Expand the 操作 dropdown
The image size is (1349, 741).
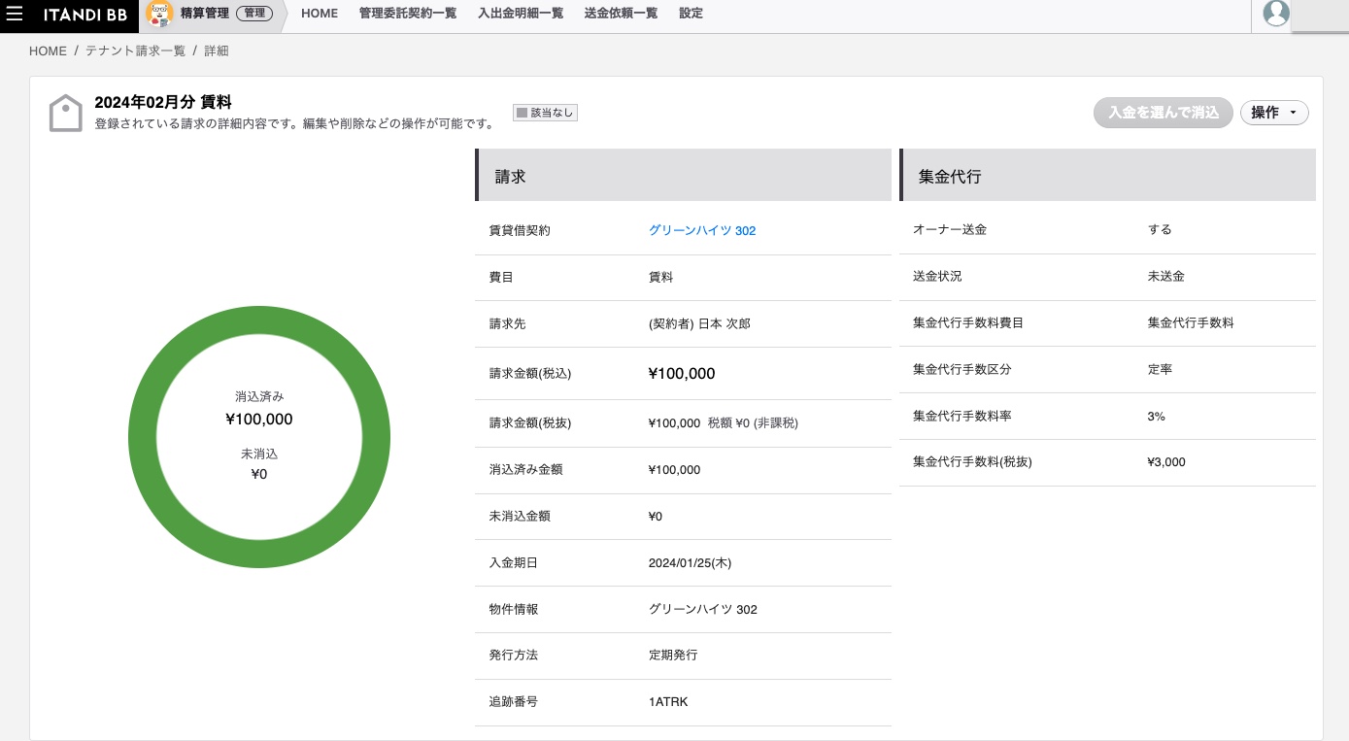click(1274, 113)
